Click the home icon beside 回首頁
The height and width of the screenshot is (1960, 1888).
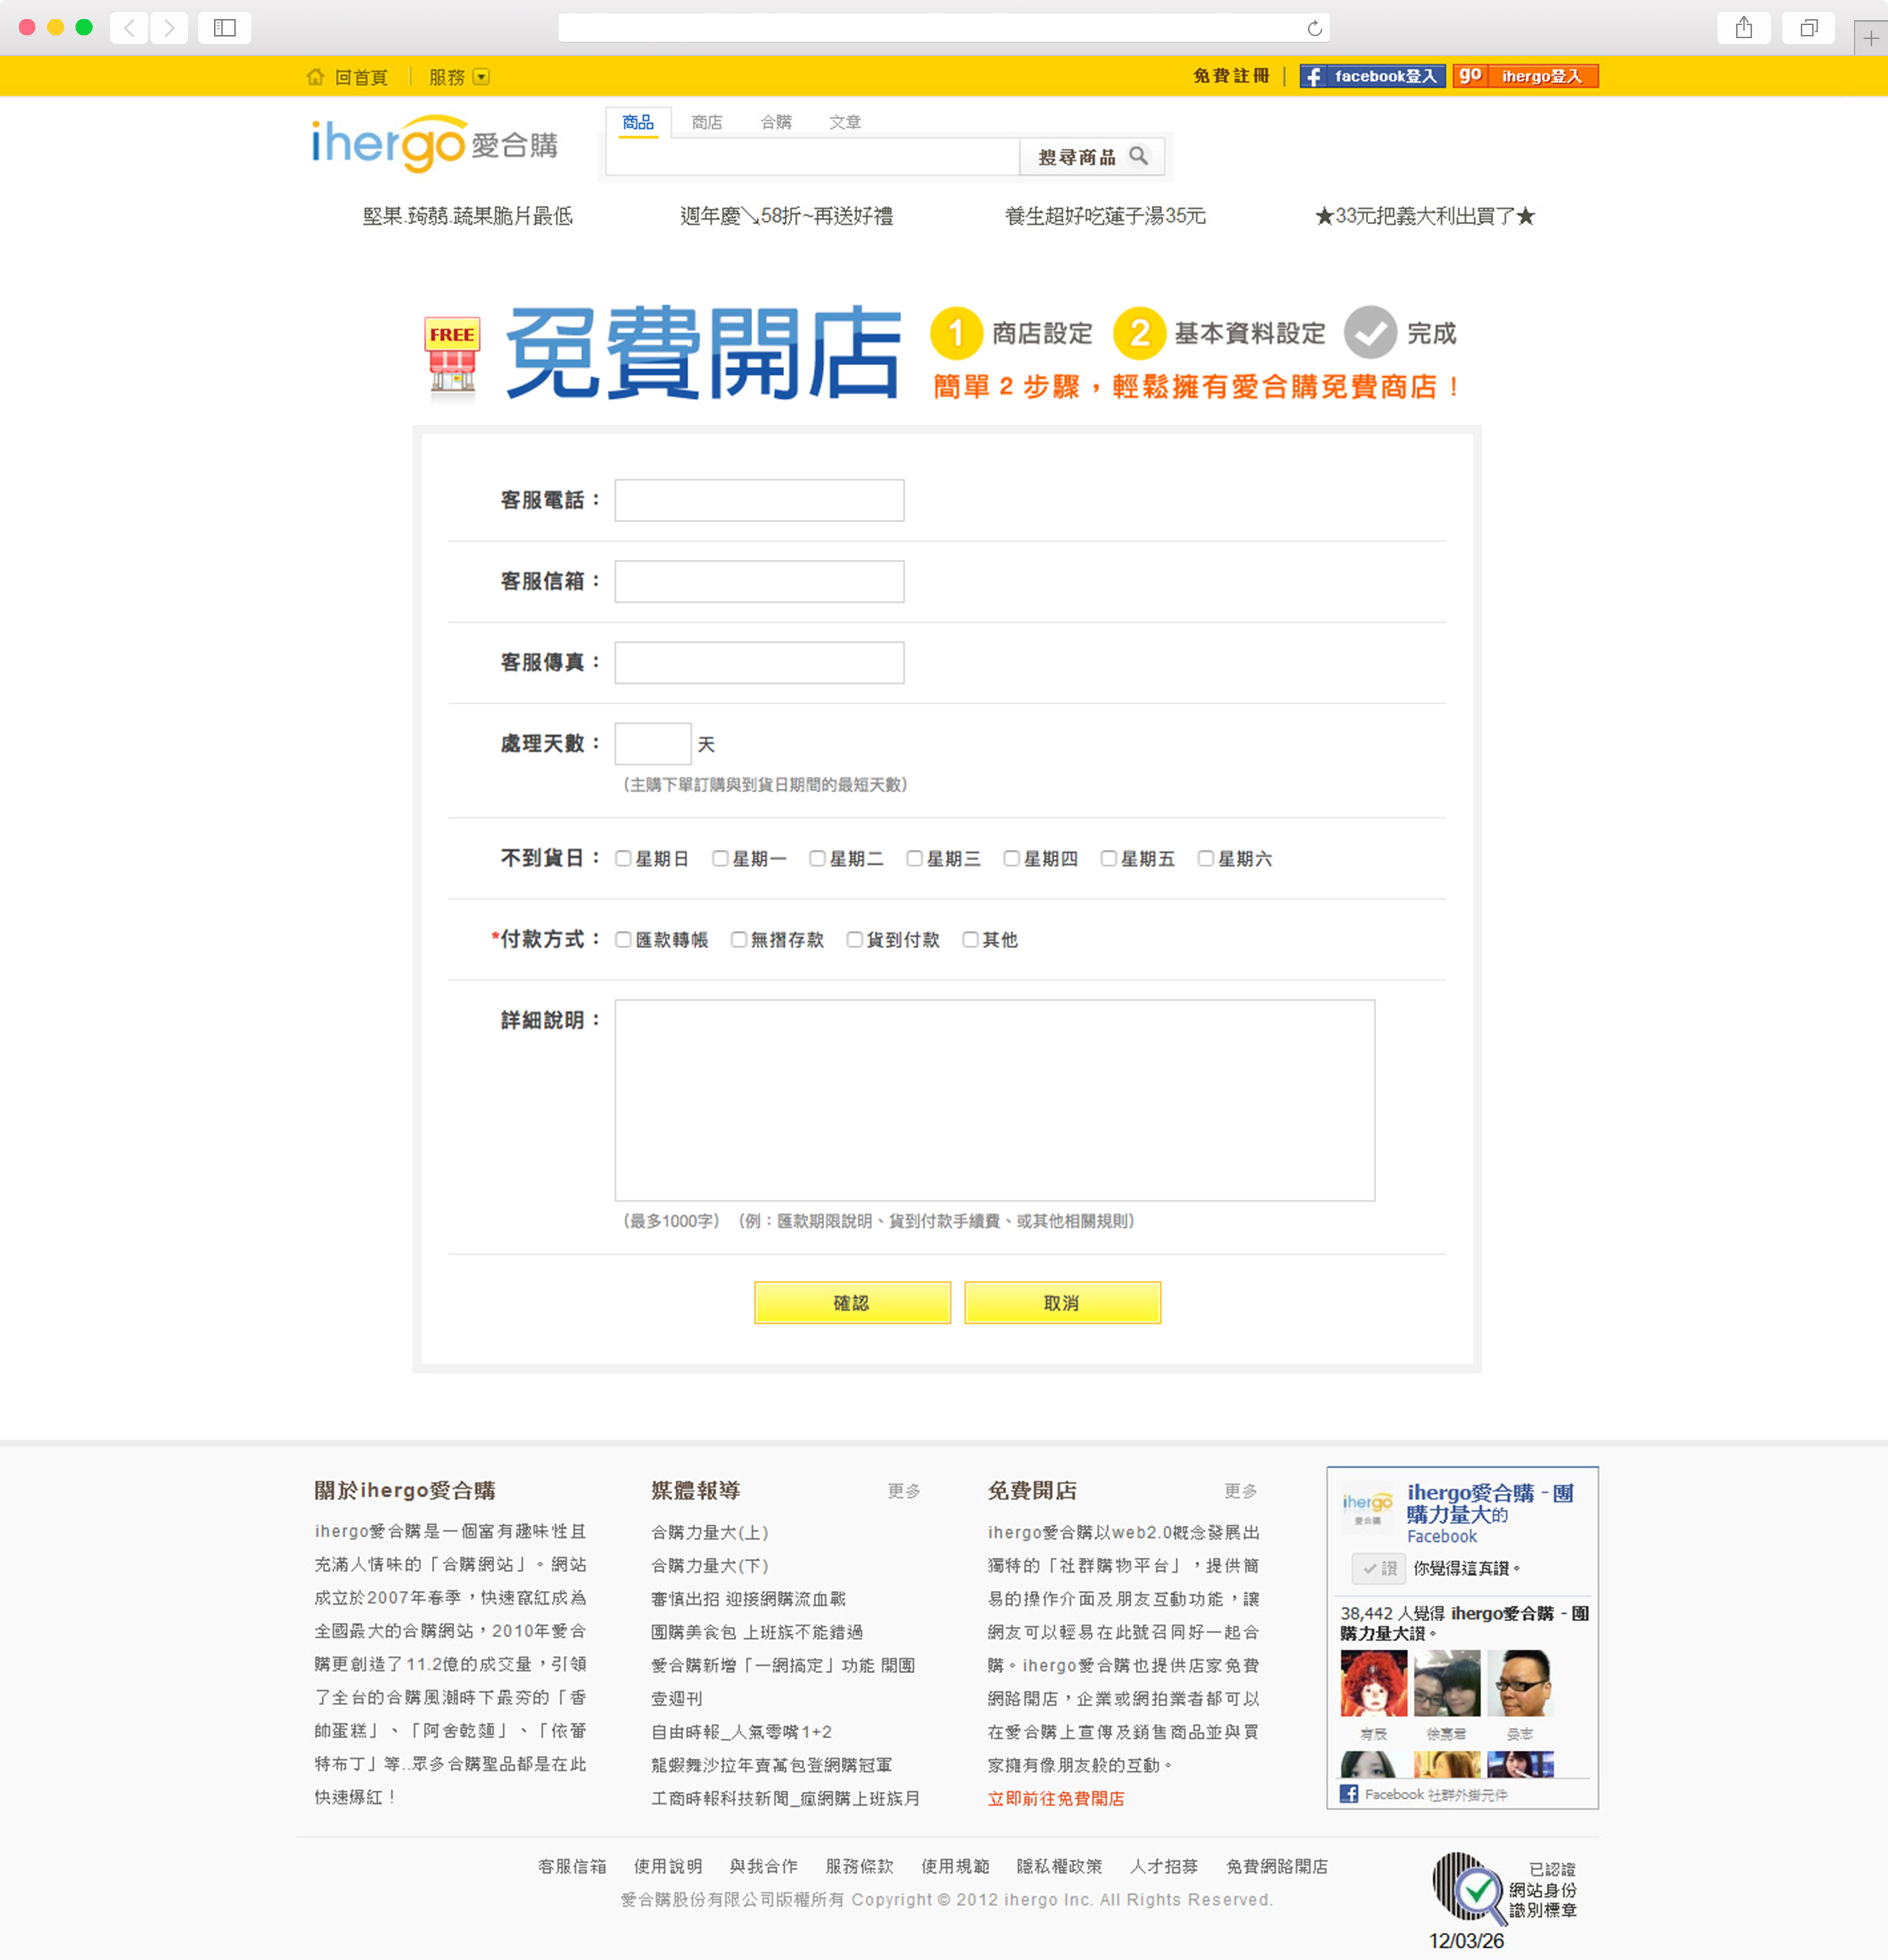click(x=315, y=77)
